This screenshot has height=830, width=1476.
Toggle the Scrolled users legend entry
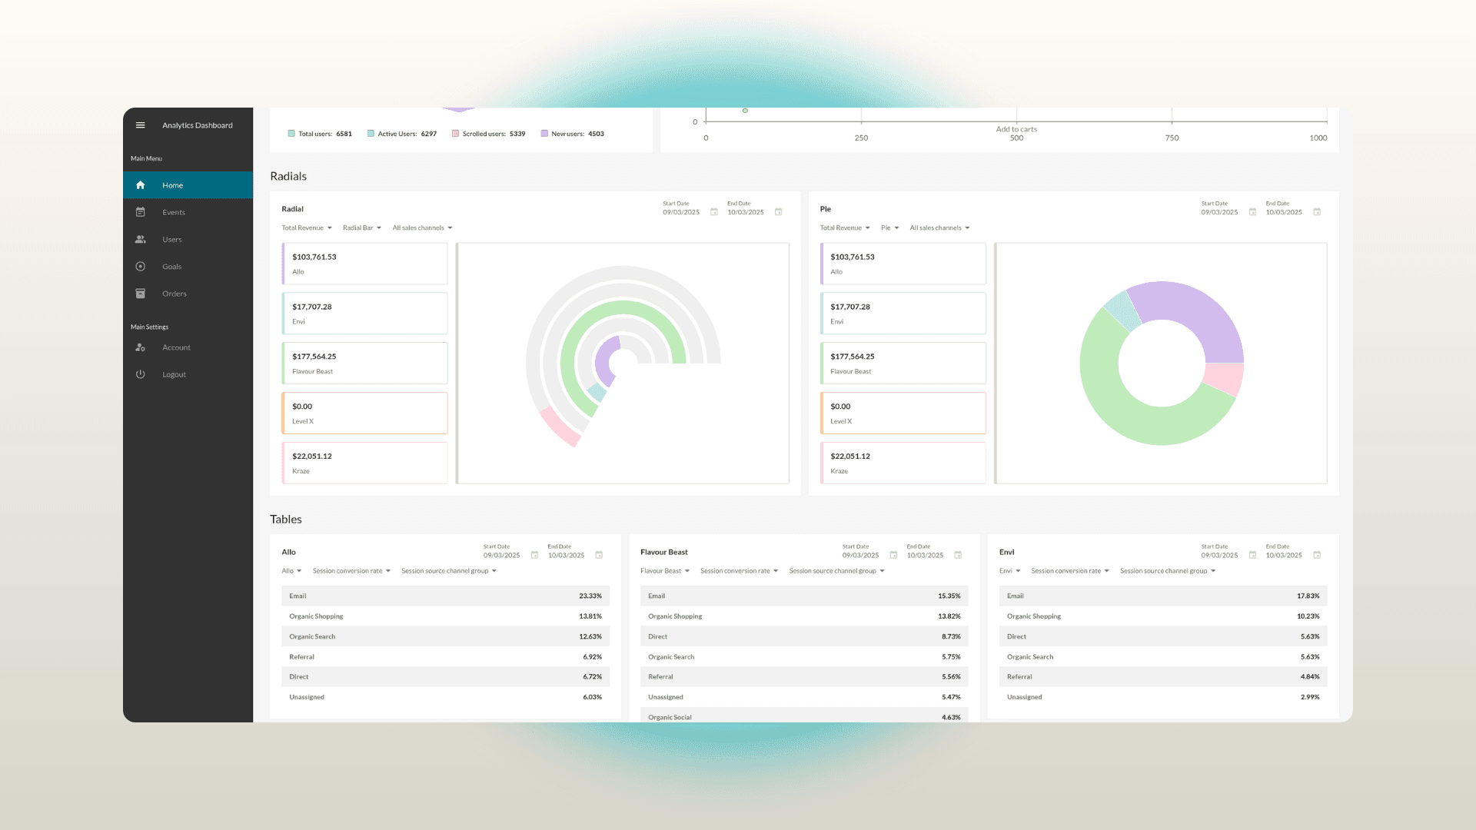coord(489,133)
